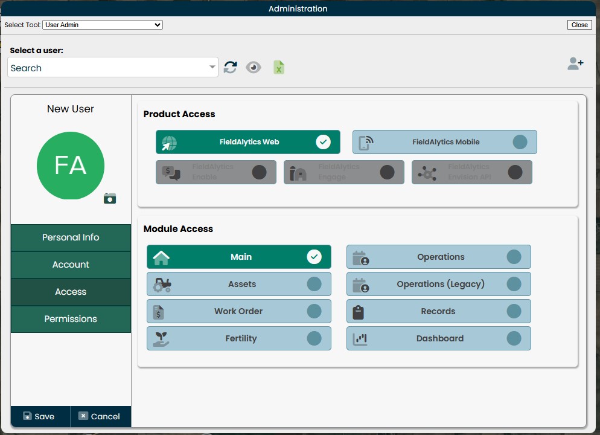The image size is (600, 435).
Task: Click the home icon on Main module
Action: [x=161, y=258]
